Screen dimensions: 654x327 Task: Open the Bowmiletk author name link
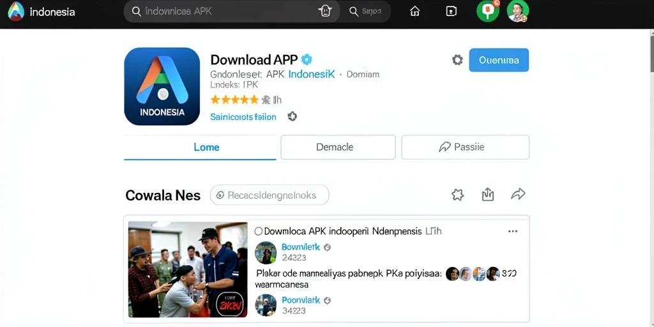301,247
